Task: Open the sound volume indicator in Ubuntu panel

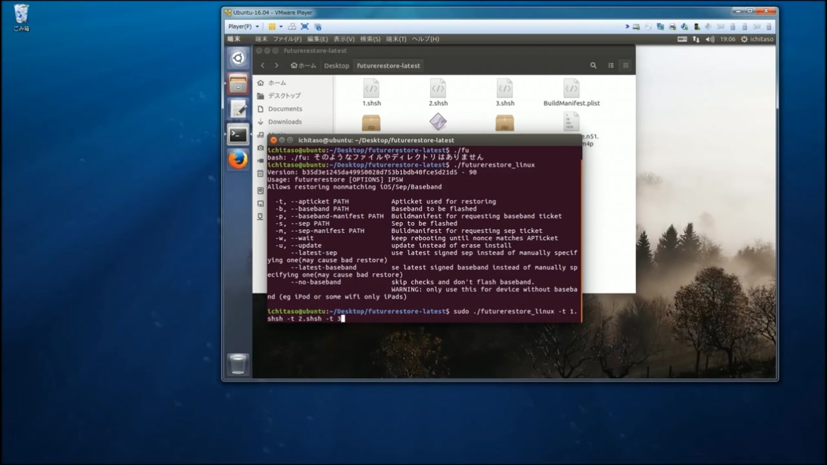Action: coord(710,39)
